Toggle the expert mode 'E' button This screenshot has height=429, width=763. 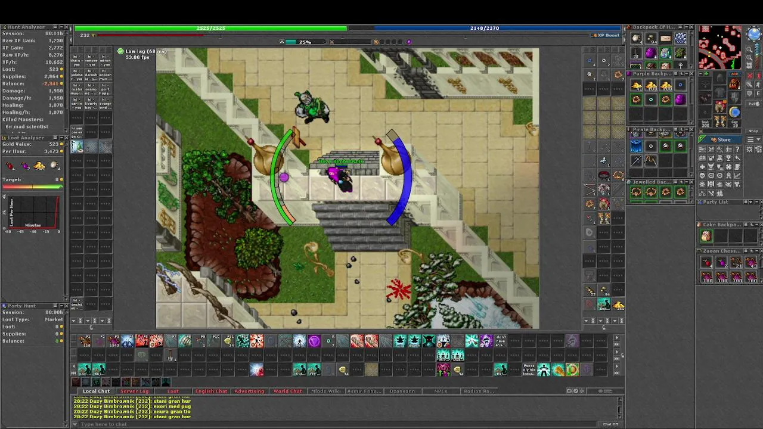pos(758,94)
